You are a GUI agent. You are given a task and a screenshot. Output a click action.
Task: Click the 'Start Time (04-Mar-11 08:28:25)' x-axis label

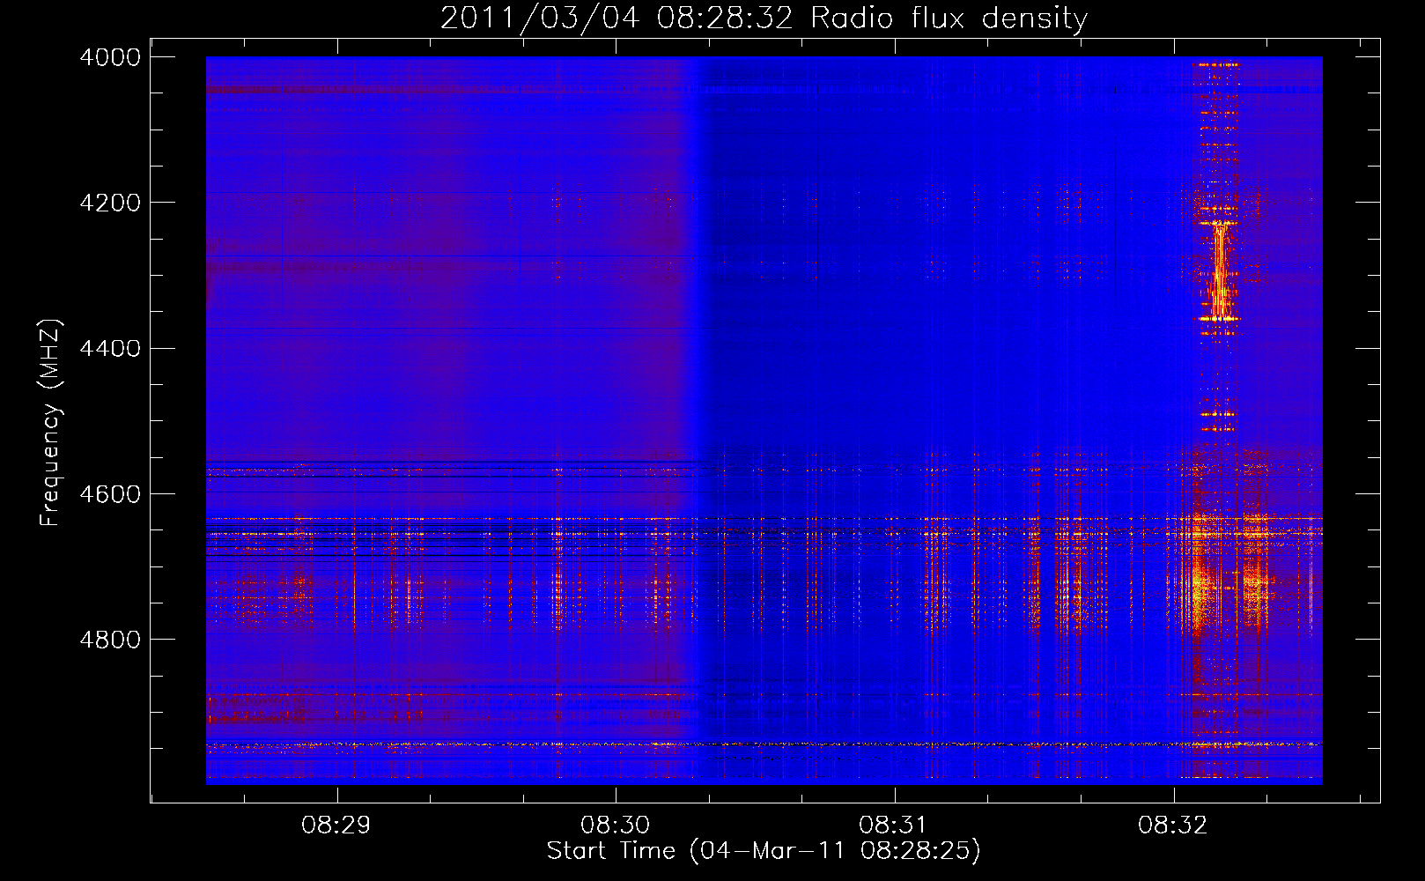click(764, 851)
